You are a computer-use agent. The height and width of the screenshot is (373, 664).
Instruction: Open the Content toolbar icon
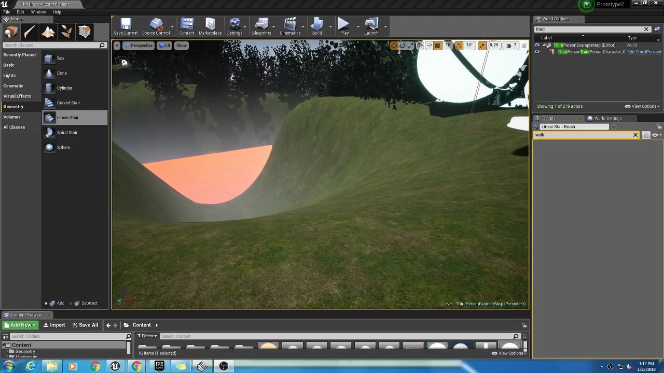pyautogui.click(x=187, y=26)
